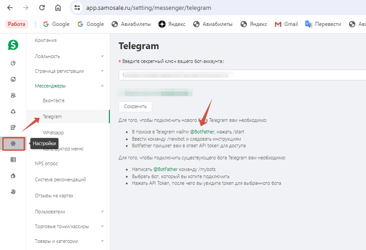Collapse the Мессенджеры section chevron
Viewport: 366px width, 250px height.
coord(102,86)
